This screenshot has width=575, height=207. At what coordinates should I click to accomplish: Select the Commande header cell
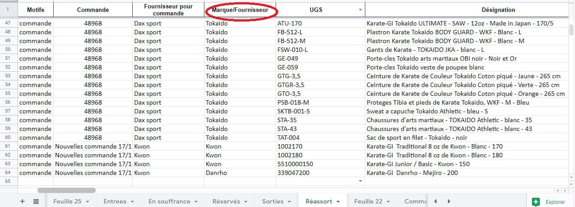point(93,10)
